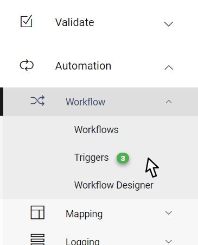The image size is (198, 245).
Task: Select the Automation menu label
Action: coord(83,66)
